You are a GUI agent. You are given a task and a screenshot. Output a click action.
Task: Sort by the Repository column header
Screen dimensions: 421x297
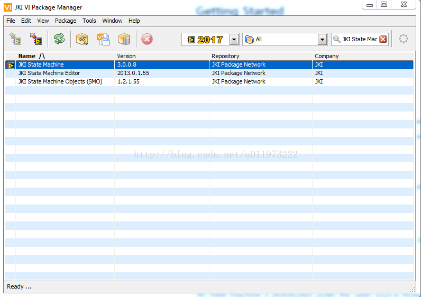(x=261, y=56)
